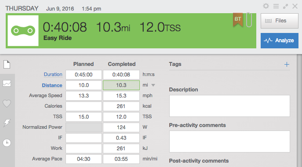Click the 0:40:08 header duration value
Viewport: 302px width, 167px height.
(x=65, y=27)
